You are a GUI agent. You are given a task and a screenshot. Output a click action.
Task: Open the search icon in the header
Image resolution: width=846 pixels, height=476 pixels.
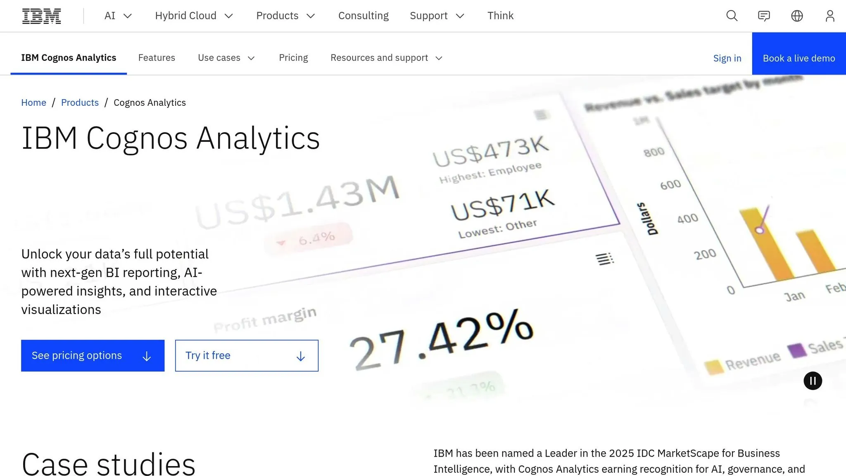[732, 16]
